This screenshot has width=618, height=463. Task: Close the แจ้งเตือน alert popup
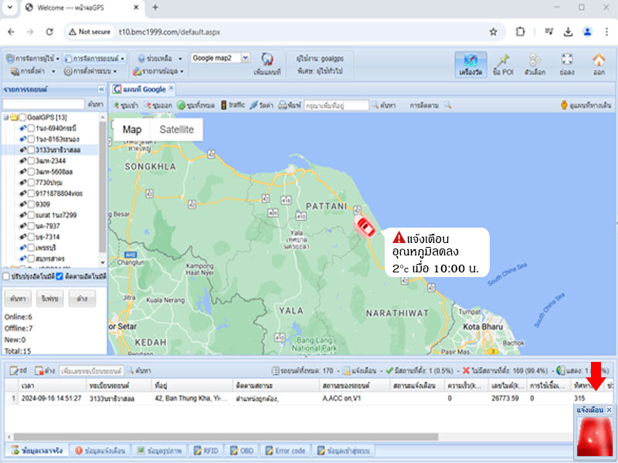pyautogui.click(x=609, y=410)
